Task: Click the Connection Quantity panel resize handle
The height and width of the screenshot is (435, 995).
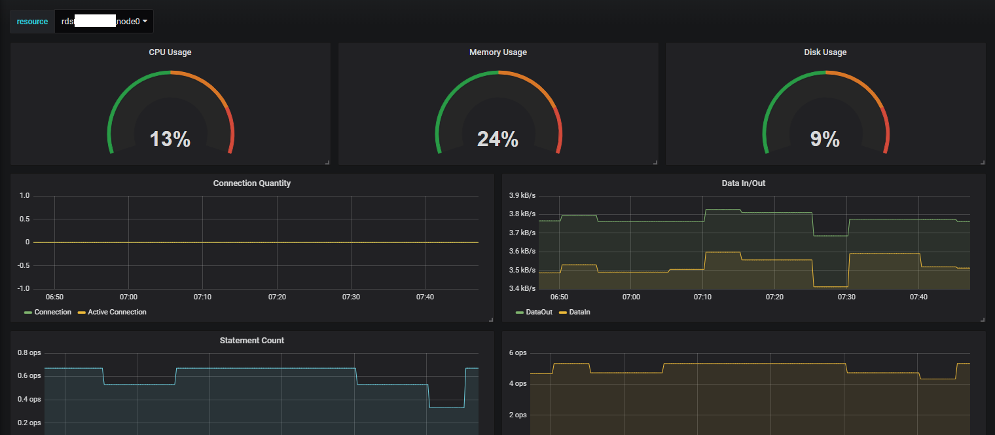Action: pos(491,319)
